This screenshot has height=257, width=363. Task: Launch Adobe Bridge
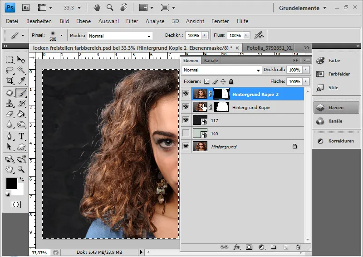[x=26, y=8]
